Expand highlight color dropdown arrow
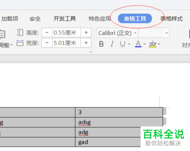The height and width of the screenshot is (151, 190). point(159,44)
